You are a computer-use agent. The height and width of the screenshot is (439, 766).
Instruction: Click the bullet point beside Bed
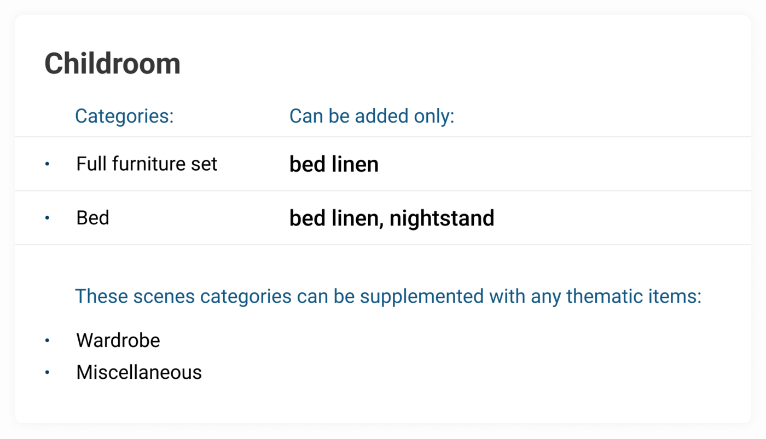pos(47,218)
